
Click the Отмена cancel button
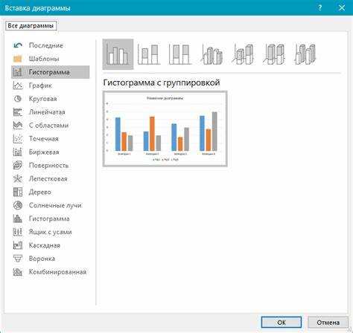[328, 323]
